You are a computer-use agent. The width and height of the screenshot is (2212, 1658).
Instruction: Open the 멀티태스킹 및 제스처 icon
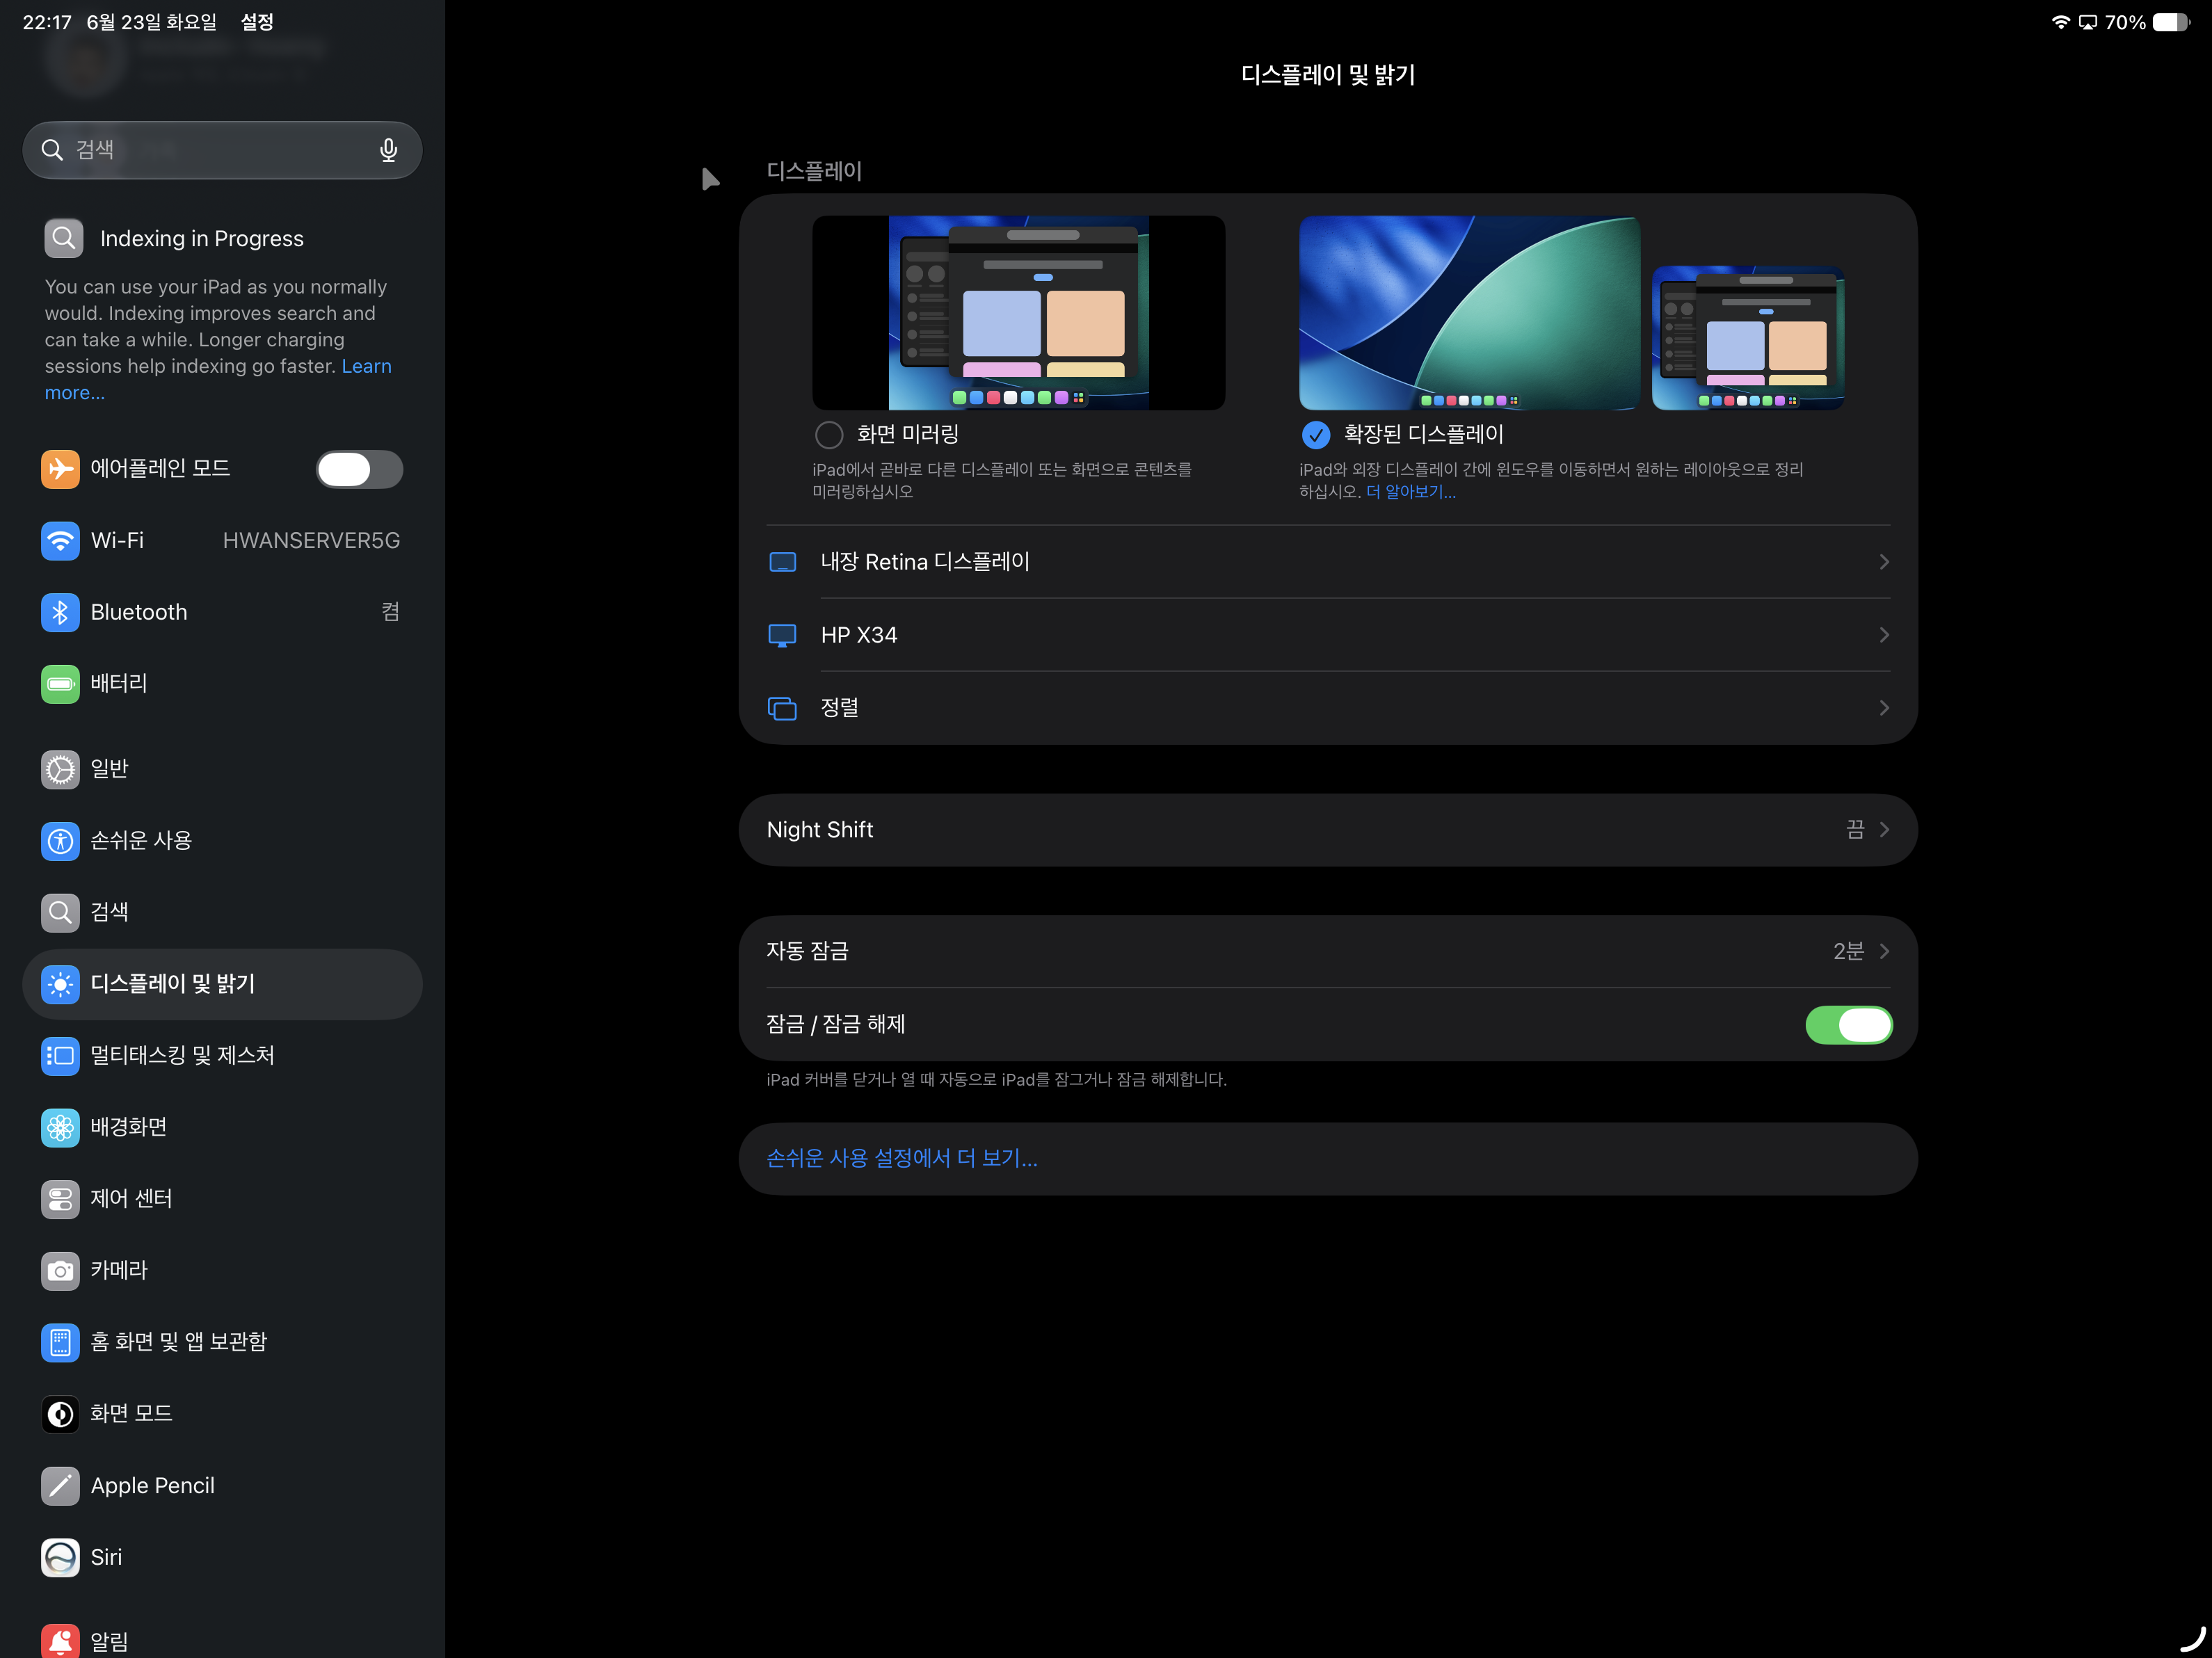60,1056
